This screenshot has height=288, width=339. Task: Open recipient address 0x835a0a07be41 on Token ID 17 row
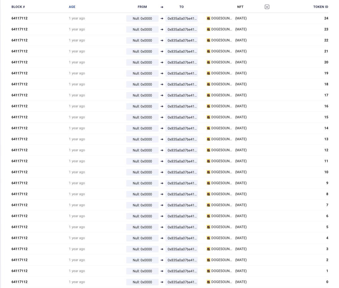pos(181,95)
